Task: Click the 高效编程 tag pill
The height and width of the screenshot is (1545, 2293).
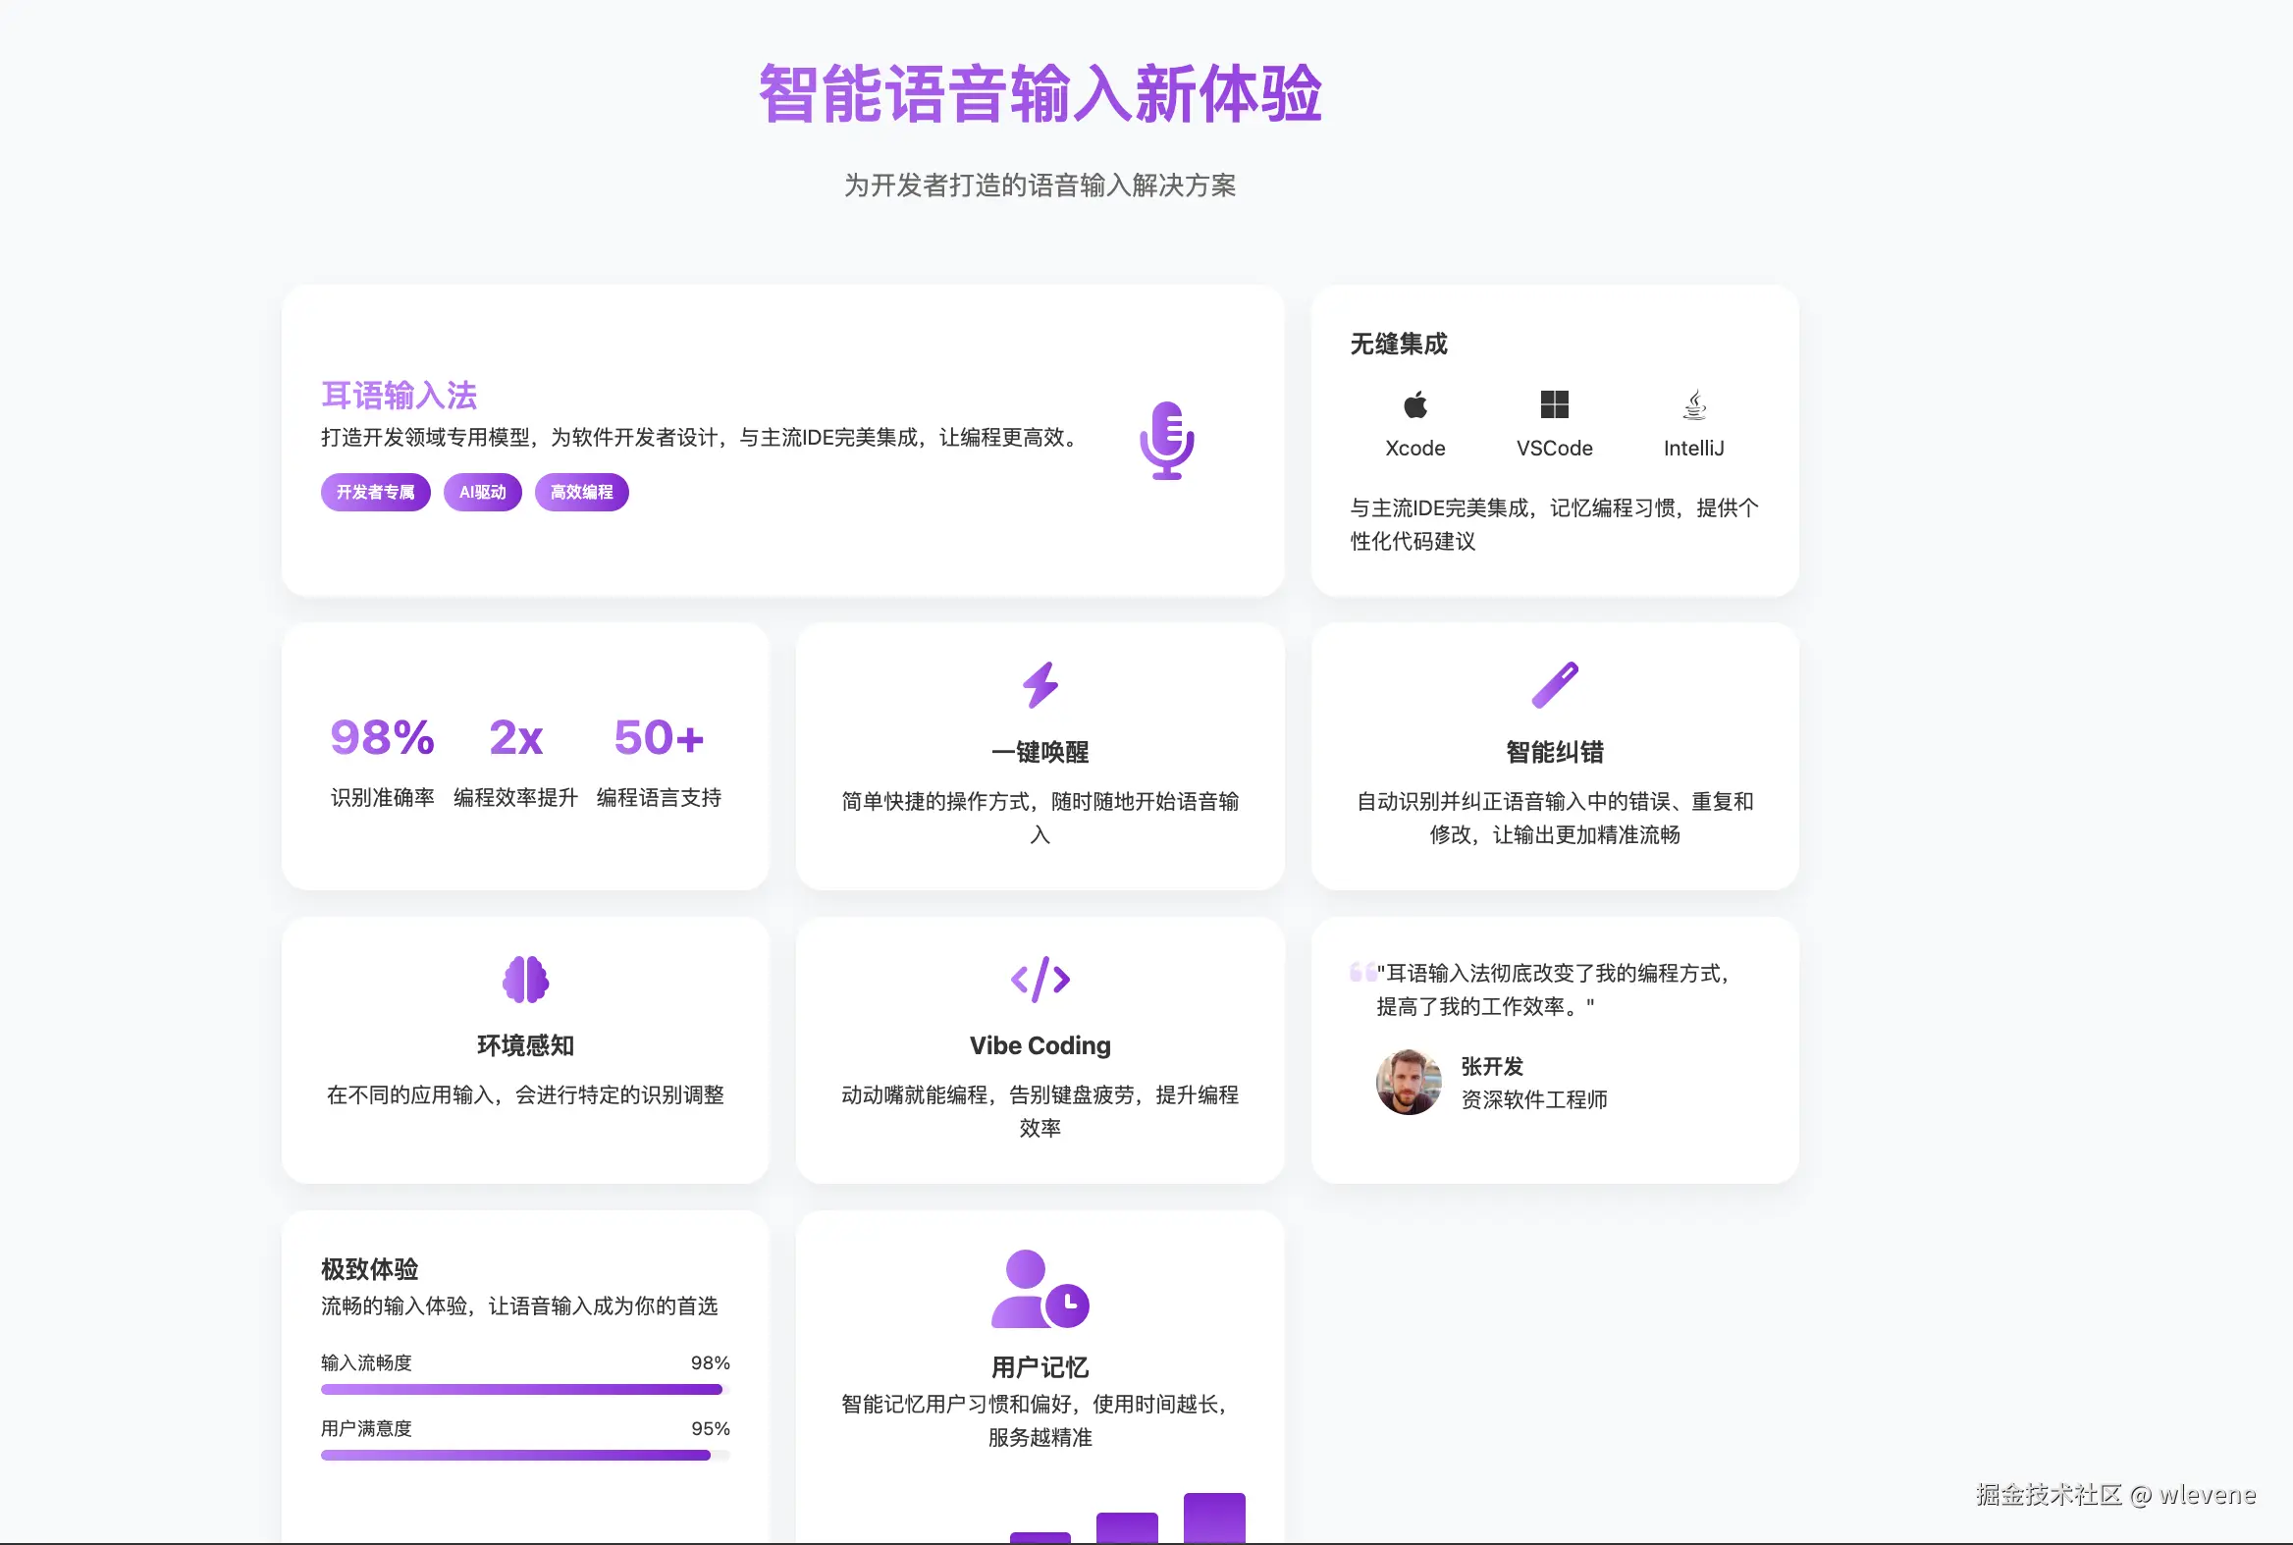Action: 581,492
